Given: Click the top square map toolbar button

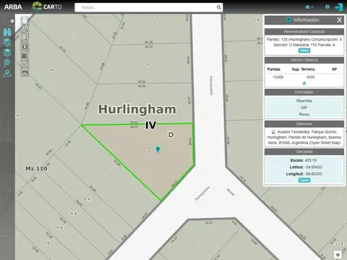Looking at the screenshot, I should point(25,20).
